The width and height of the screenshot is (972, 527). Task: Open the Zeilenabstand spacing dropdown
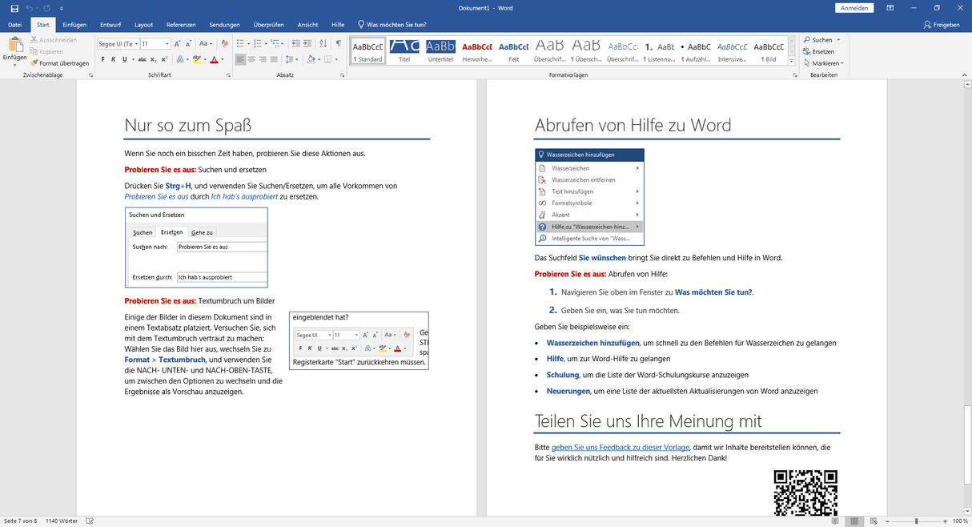click(x=290, y=59)
